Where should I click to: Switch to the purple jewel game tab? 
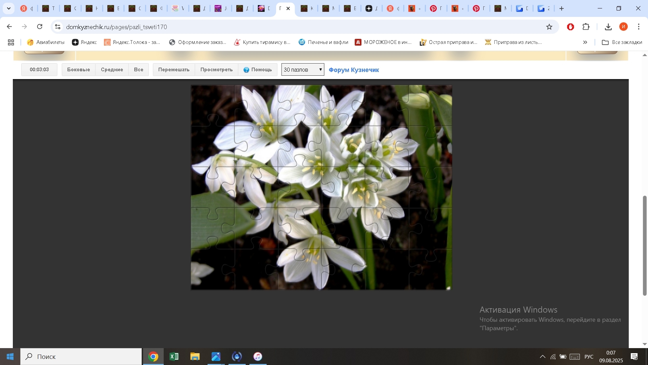218,8
